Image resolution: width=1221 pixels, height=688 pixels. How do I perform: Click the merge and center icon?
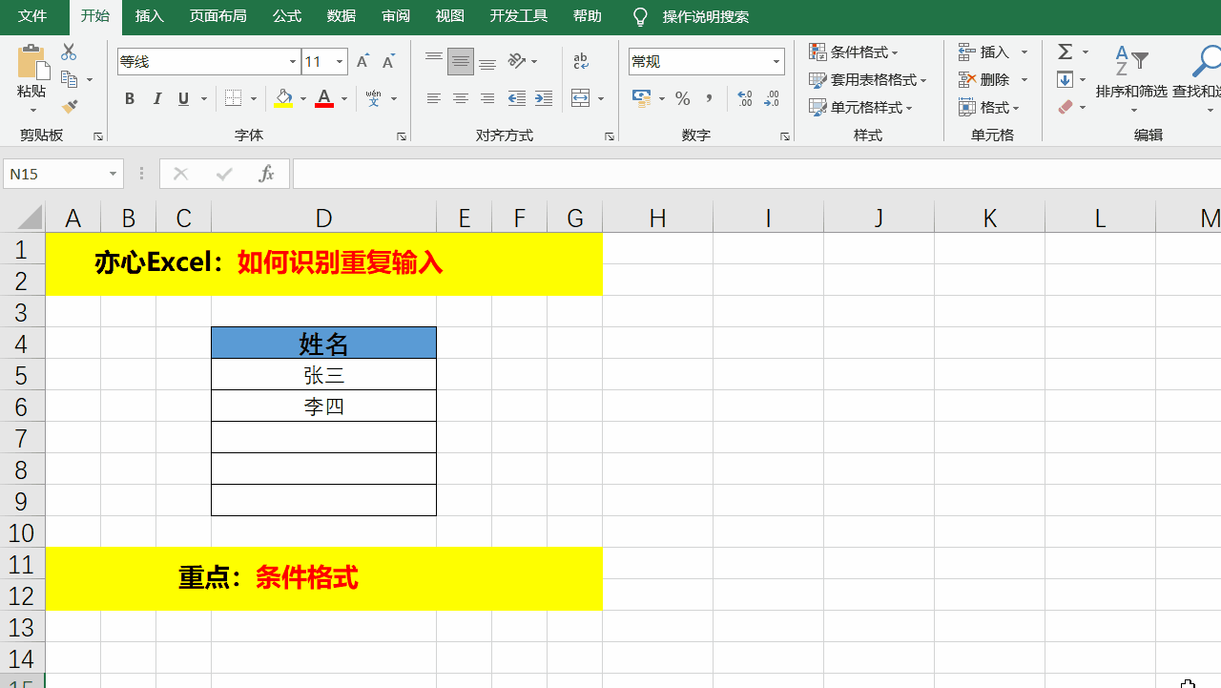(580, 98)
